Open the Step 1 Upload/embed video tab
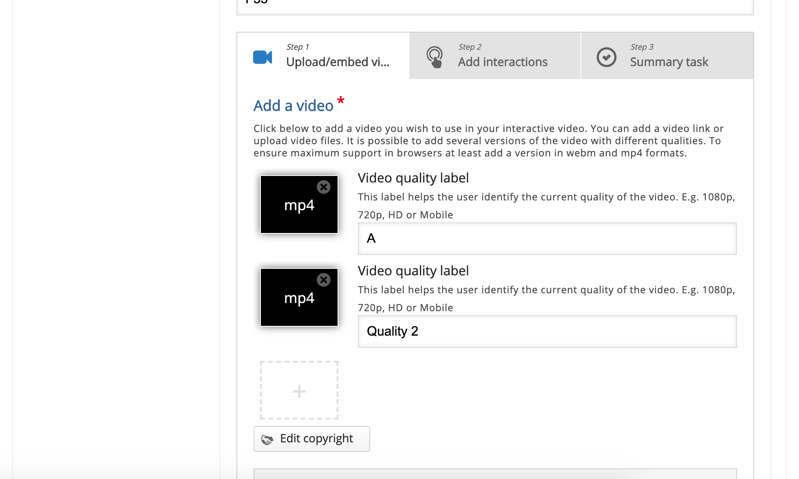The image size is (799, 479). tap(323, 56)
